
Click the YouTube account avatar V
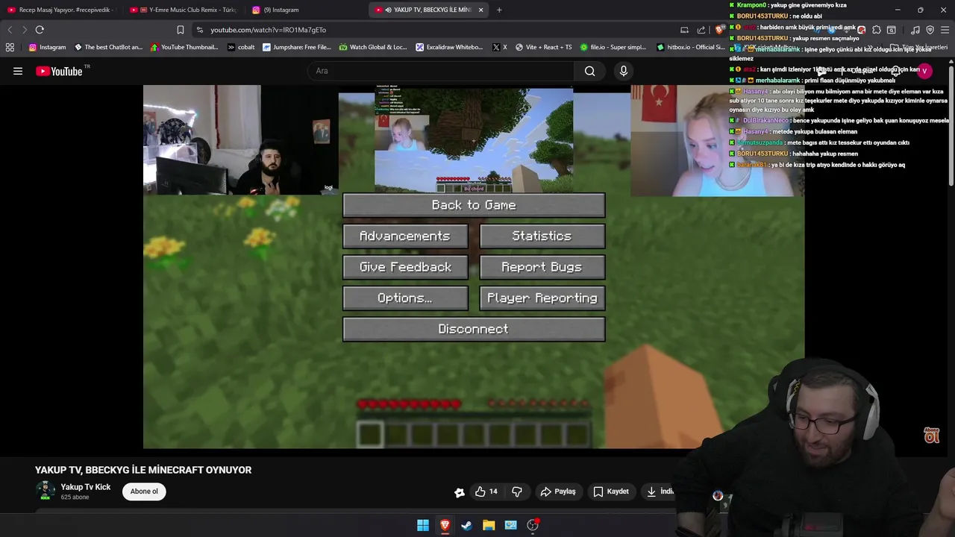pyautogui.click(x=924, y=71)
